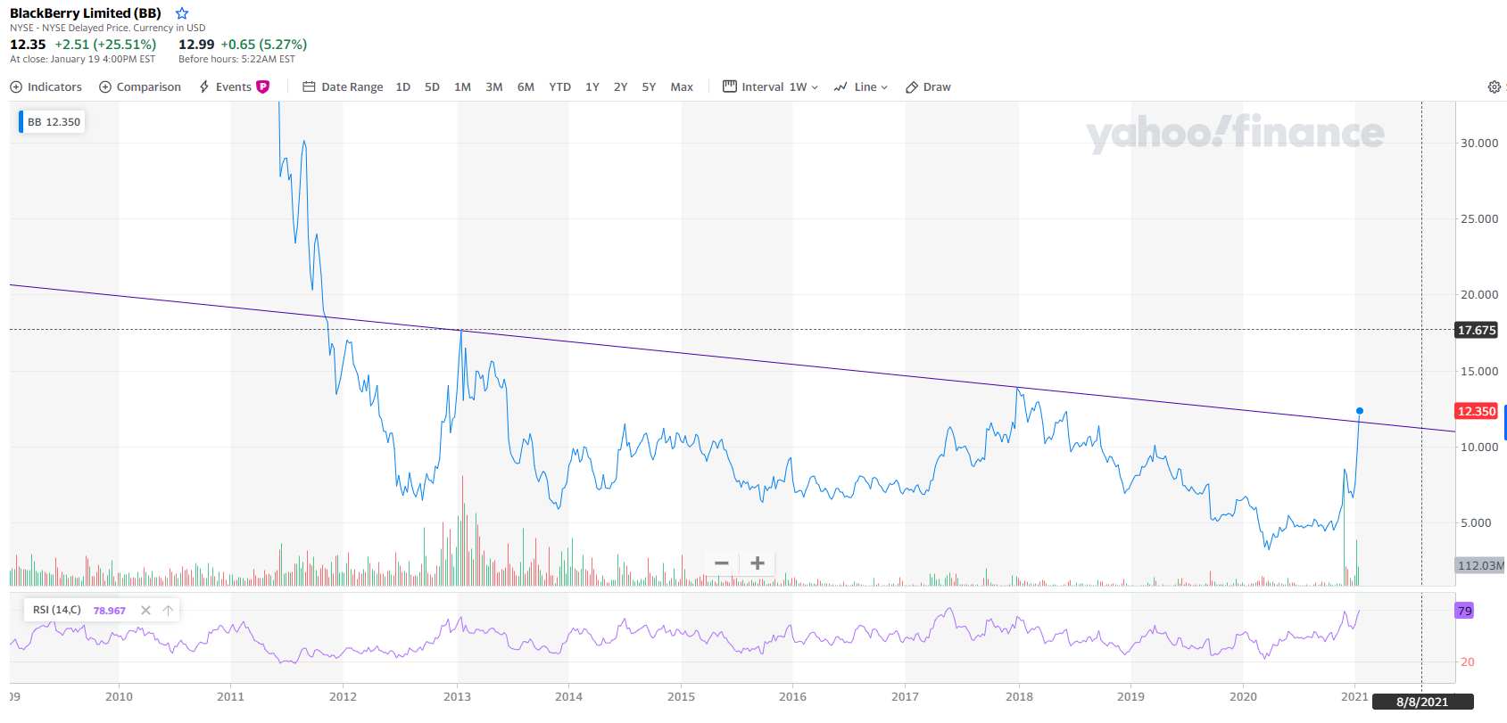Image resolution: width=1507 pixels, height=723 pixels.
Task: Click the pre-market price 12.99
Action: click(x=196, y=45)
